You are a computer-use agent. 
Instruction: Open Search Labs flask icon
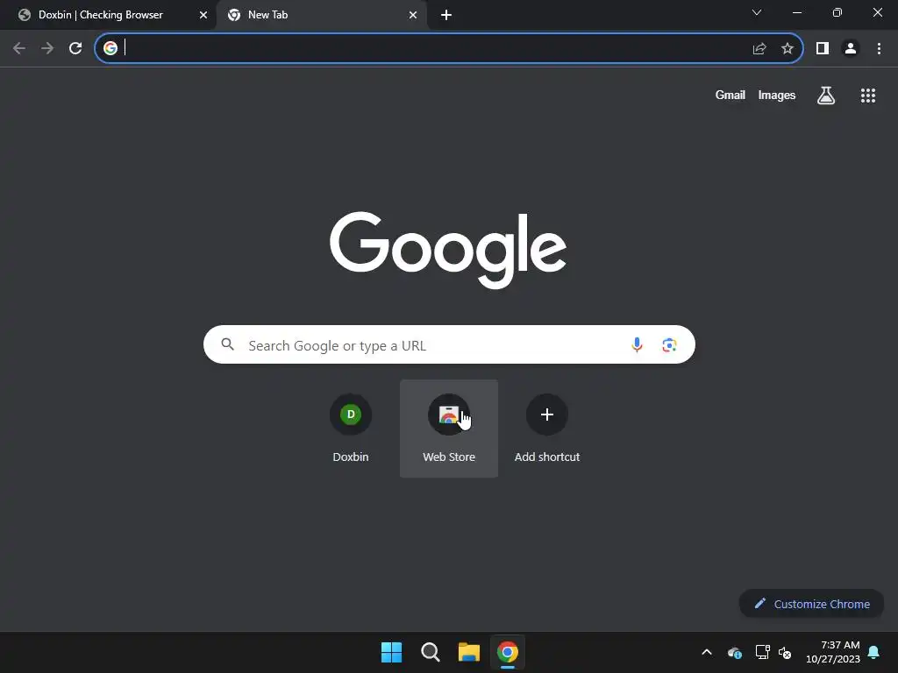826,95
